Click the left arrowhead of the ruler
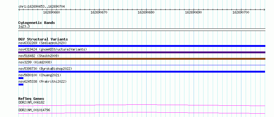Screen dimensions: 274x117 19,9
